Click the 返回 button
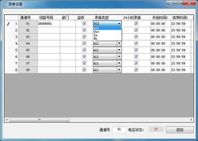This screenshot has height=141, width=198. [180, 130]
